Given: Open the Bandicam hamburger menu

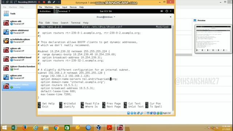Looking at the screenshot, I should pos(3,2).
